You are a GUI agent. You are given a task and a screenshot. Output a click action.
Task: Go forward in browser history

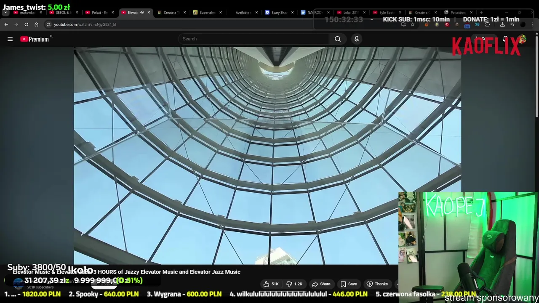16,24
